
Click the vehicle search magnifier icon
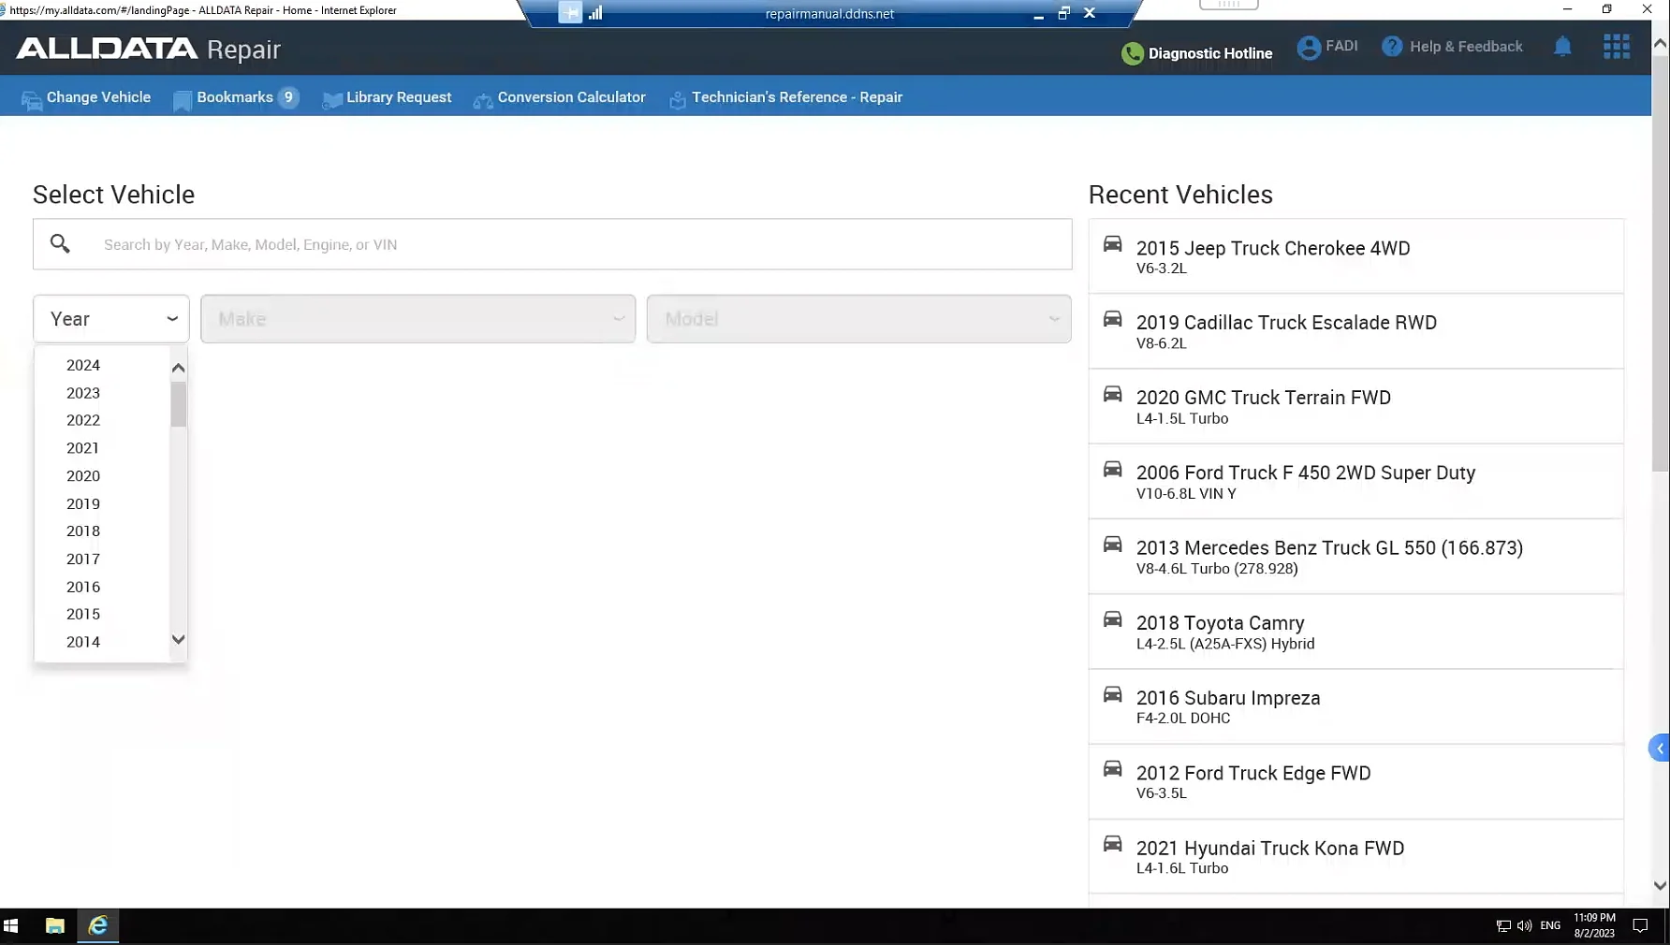click(60, 244)
